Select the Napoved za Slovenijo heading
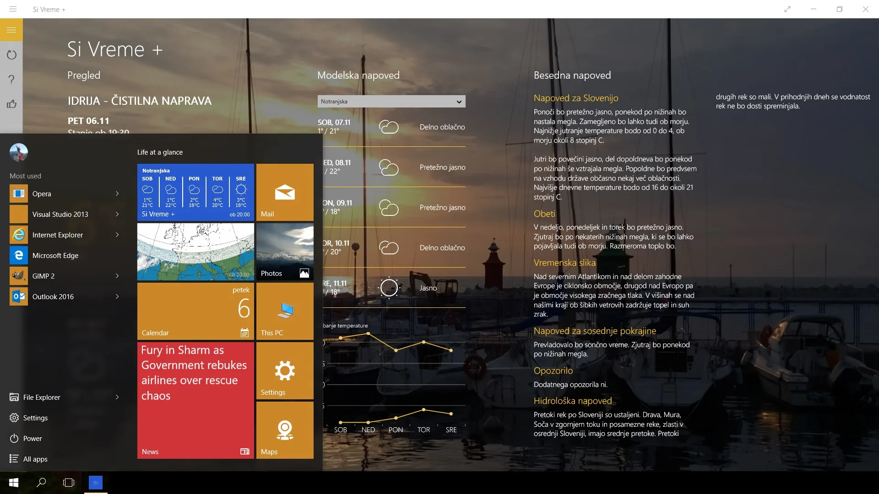This screenshot has width=879, height=494. pos(576,98)
